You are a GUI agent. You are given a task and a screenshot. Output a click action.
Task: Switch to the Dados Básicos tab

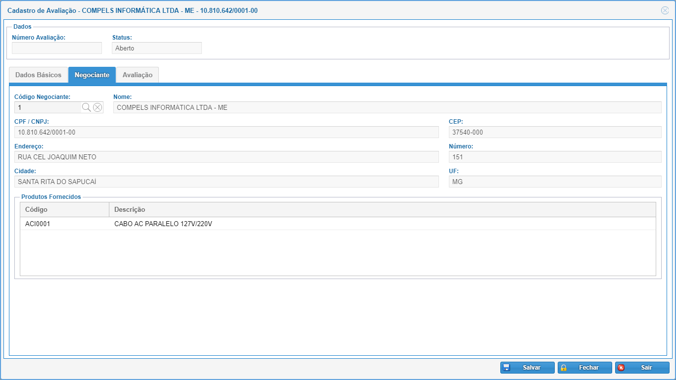[39, 75]
